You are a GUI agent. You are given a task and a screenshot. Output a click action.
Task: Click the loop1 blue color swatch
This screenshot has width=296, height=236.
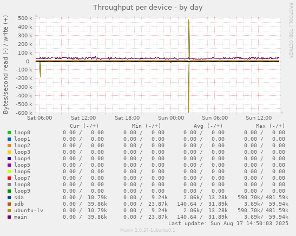[x=9, y=139]
